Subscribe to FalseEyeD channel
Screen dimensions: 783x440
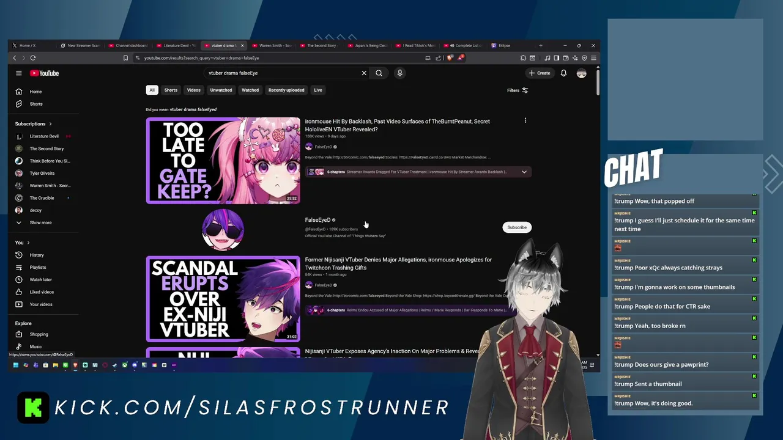[517, 227]
